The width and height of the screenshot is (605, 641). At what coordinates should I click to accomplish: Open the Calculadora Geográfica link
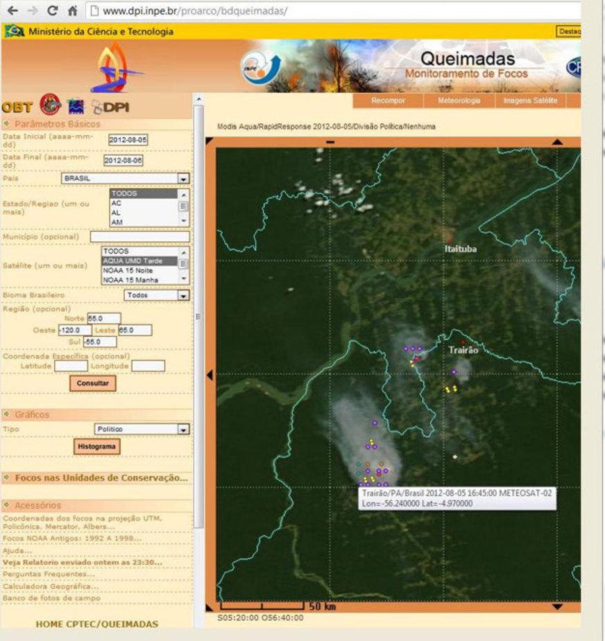51,586
